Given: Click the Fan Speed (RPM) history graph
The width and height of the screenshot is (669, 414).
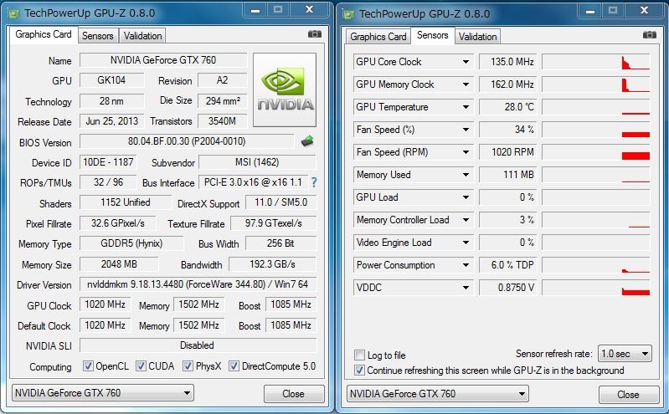Looking at the screenshot, I should point(596,152).
